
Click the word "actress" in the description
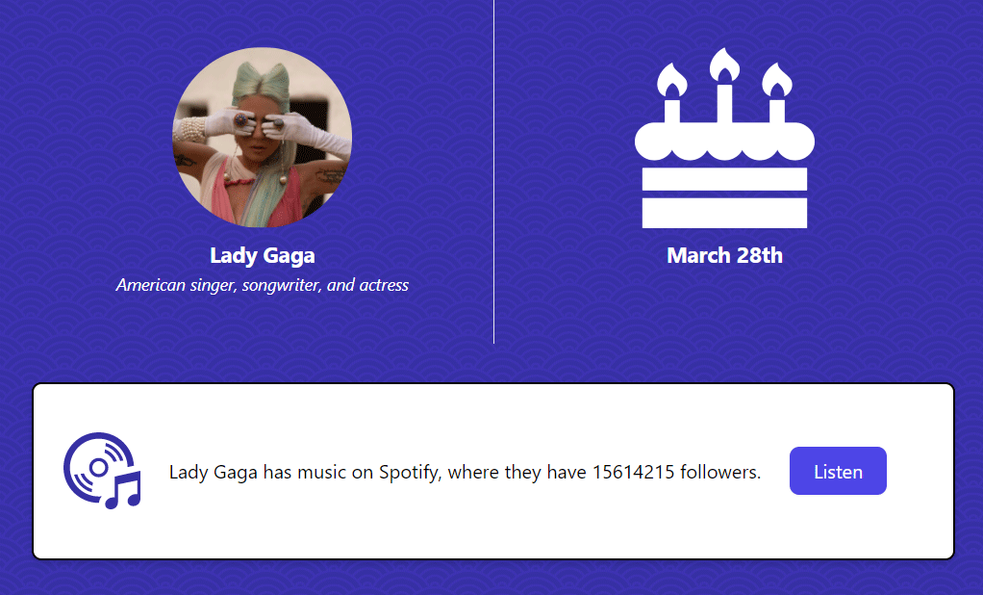click(384, 285)
